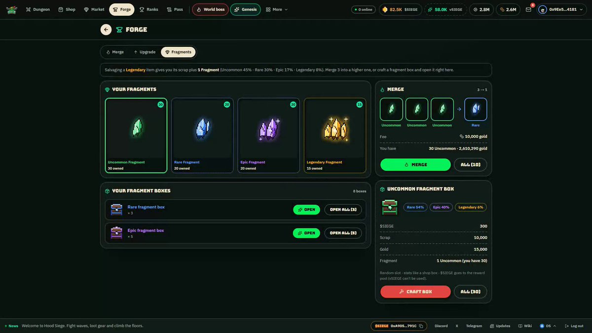592x333 pixels.
Task: Navigate to the Market
Action: [x=94, y=9]
